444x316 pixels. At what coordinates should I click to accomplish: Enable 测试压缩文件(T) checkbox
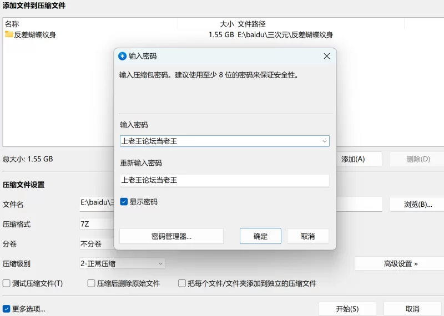click(6, 283)
